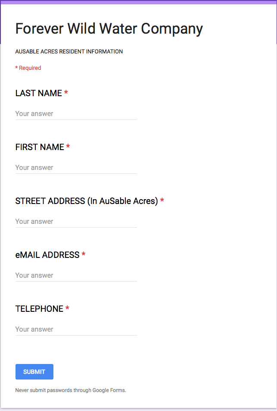The width and height of the screenshot is (277, 411).
Task: Click the required asterisk beside FIRST NAME
Action: click(x=68, y=147)
